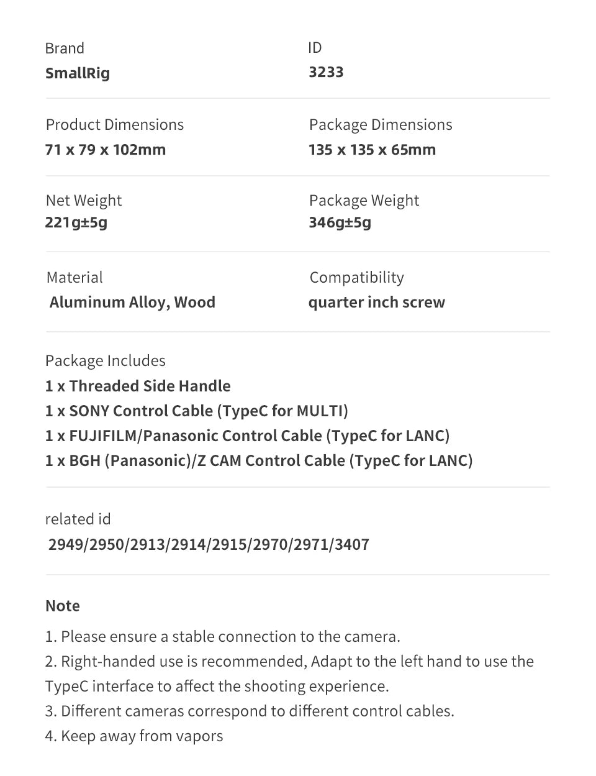The height and width of the screenshot is (776, 596).
Task: Click the FUJIFILM/Panasonic Control Cable line
Action: point(247,436)
